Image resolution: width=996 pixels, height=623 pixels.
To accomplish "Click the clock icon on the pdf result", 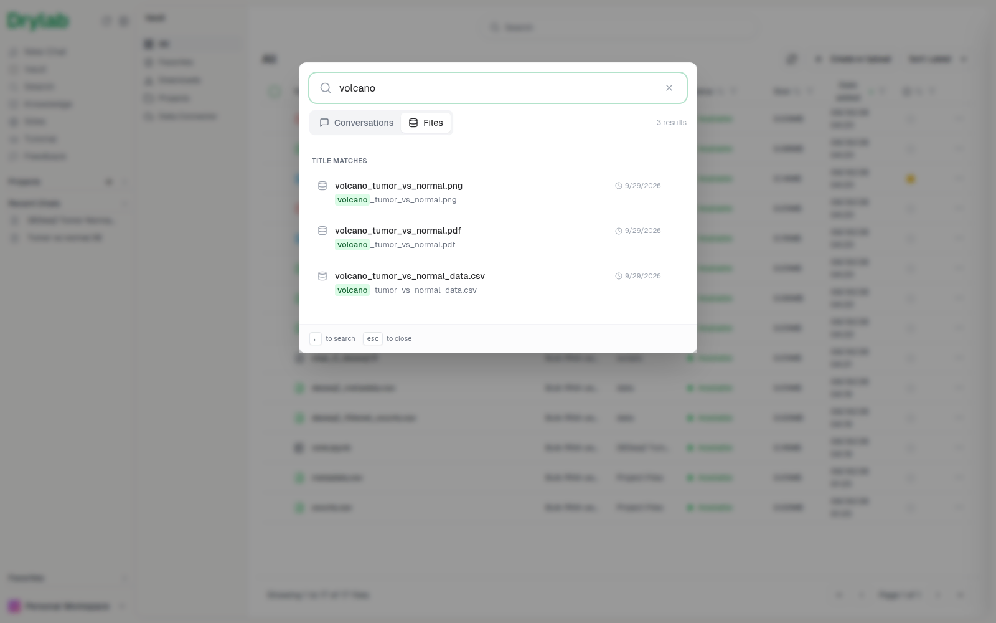I will pyautogui.click(x=619, y=231).
